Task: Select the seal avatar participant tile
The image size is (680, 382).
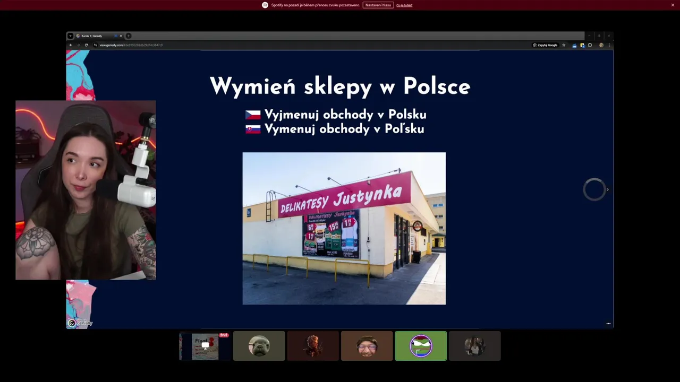Action: (259, 346)
